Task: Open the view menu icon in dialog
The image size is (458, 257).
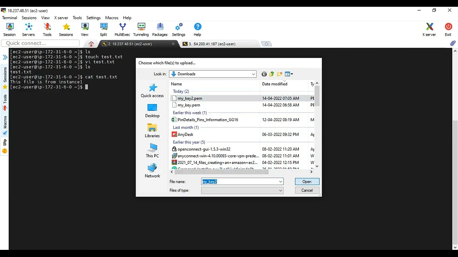Action: tap(289, 74)
